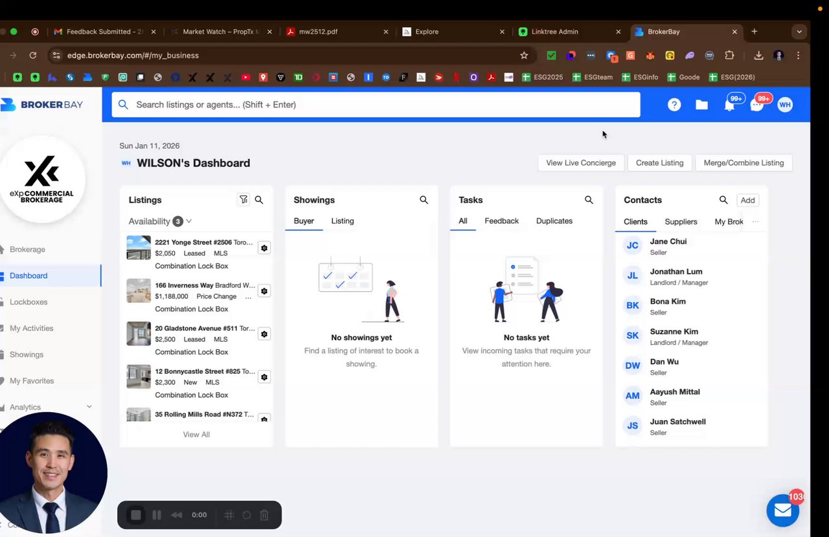Switch to the Duplicates tab in Tasks
Image resolution: width=829 pixels, height=537 pixels.
(554, 221)
